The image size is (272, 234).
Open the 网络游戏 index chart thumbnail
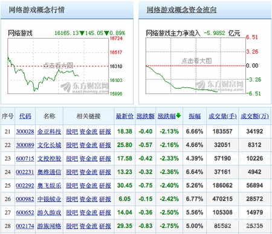click(58, 66)
